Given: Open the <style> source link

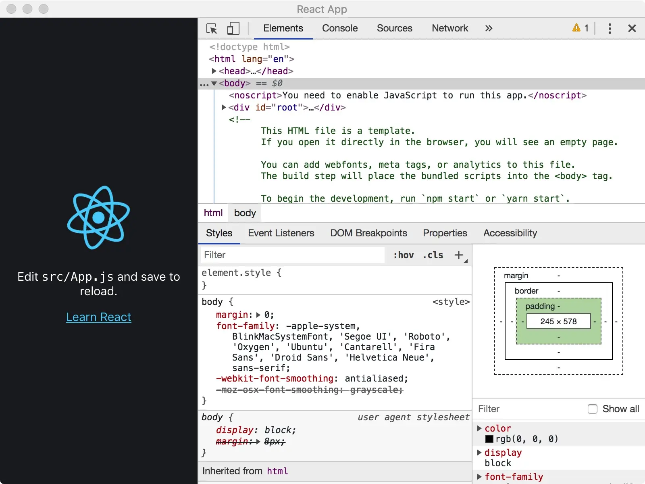Looking at the screenshot, I should pos(451,302).
